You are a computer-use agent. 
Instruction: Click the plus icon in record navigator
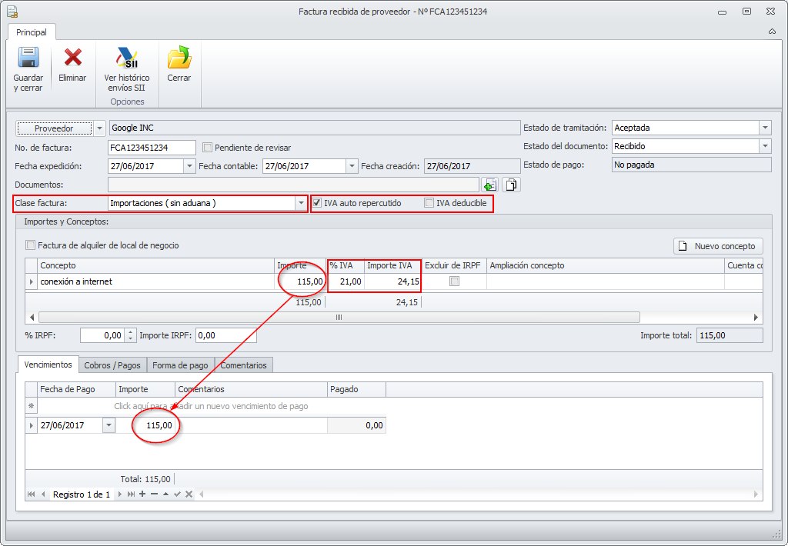click(x=142, y=494)
